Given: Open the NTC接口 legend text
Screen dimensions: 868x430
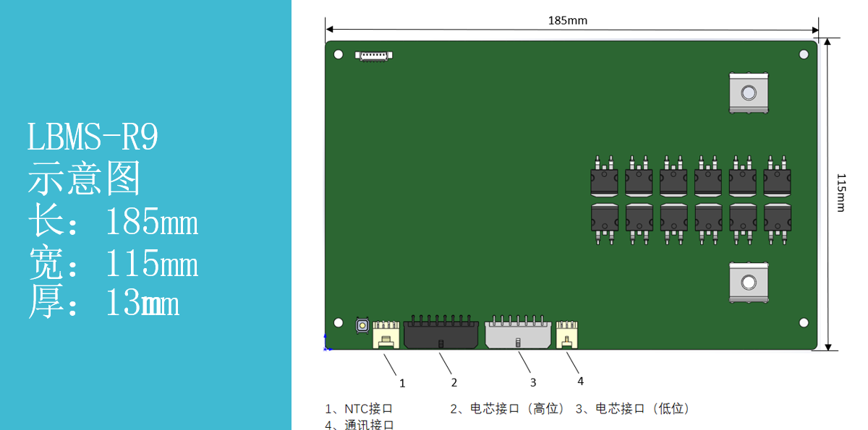Looking at the screenshot, I should [359, 408].
